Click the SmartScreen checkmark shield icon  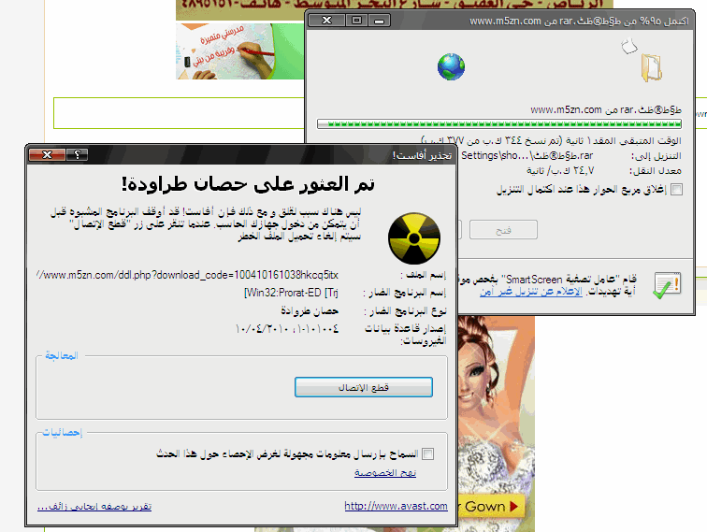[667, 285]
